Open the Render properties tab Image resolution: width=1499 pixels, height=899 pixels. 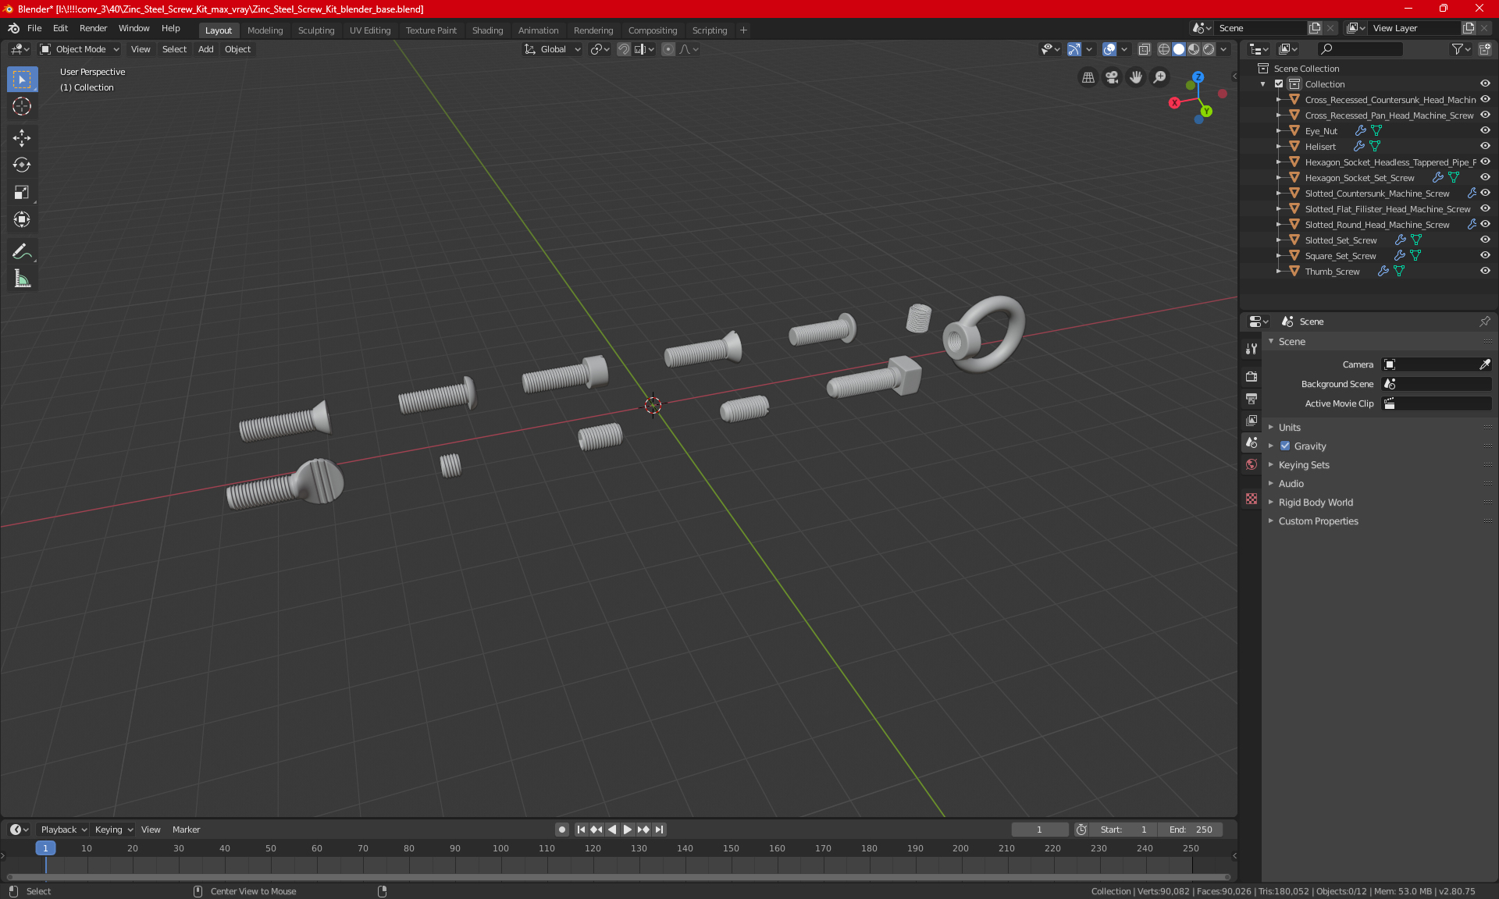tap(1252, 376)
